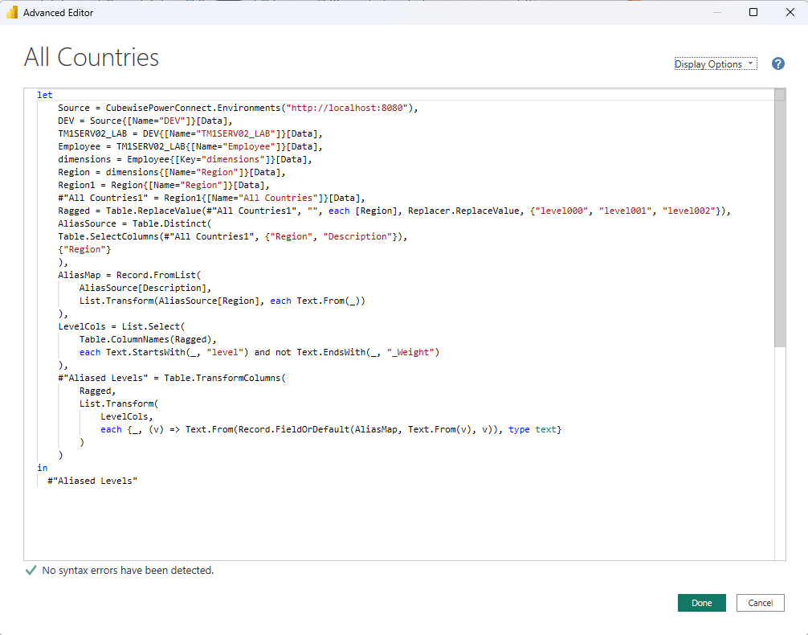Click the 'let' keyword in the code
The height and width of the screenshot is (635, 808).
point(45,95)
